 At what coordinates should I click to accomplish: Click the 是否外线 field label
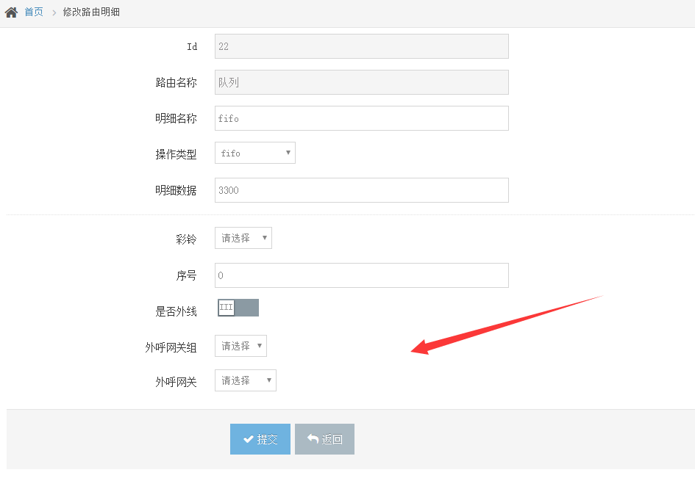pyautogui.click(x=176, y=311)
